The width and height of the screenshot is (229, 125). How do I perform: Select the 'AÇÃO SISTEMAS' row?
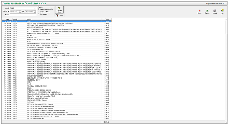(x=57, y=37)
